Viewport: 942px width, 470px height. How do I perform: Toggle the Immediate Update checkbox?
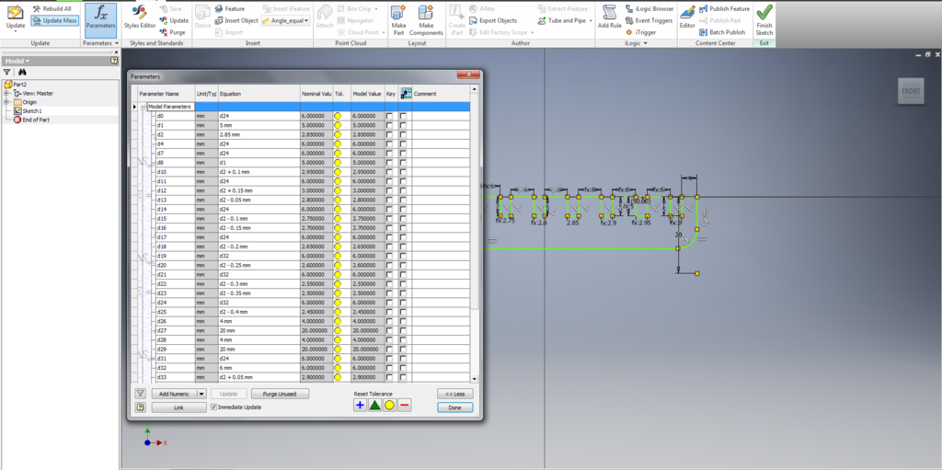coord(213,407)
